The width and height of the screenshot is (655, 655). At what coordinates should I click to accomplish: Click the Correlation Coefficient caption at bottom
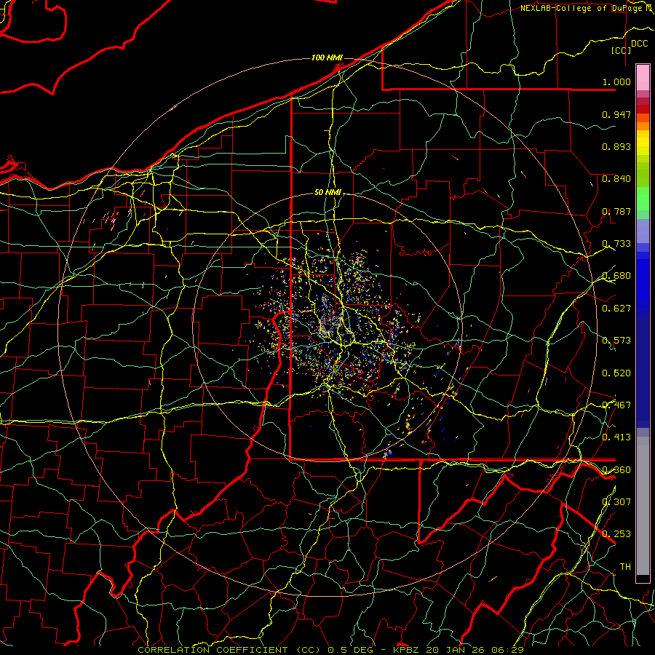click(x=330, y=650)
